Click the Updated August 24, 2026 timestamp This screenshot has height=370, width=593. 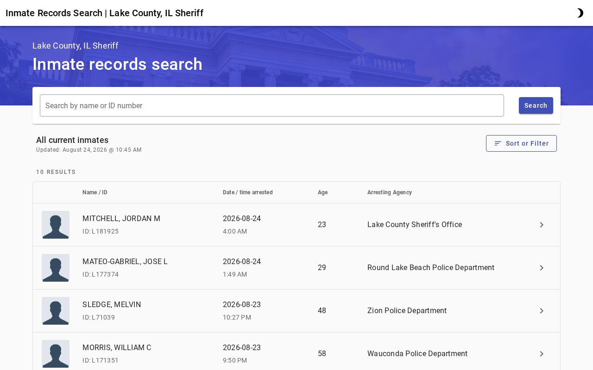click(x=89, y=150)
